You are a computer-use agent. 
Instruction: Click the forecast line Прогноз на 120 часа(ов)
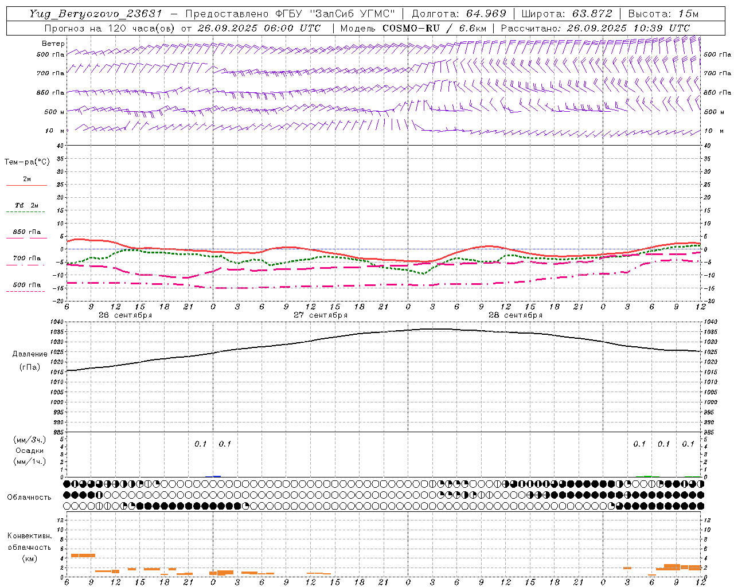(x=109, y=28)
